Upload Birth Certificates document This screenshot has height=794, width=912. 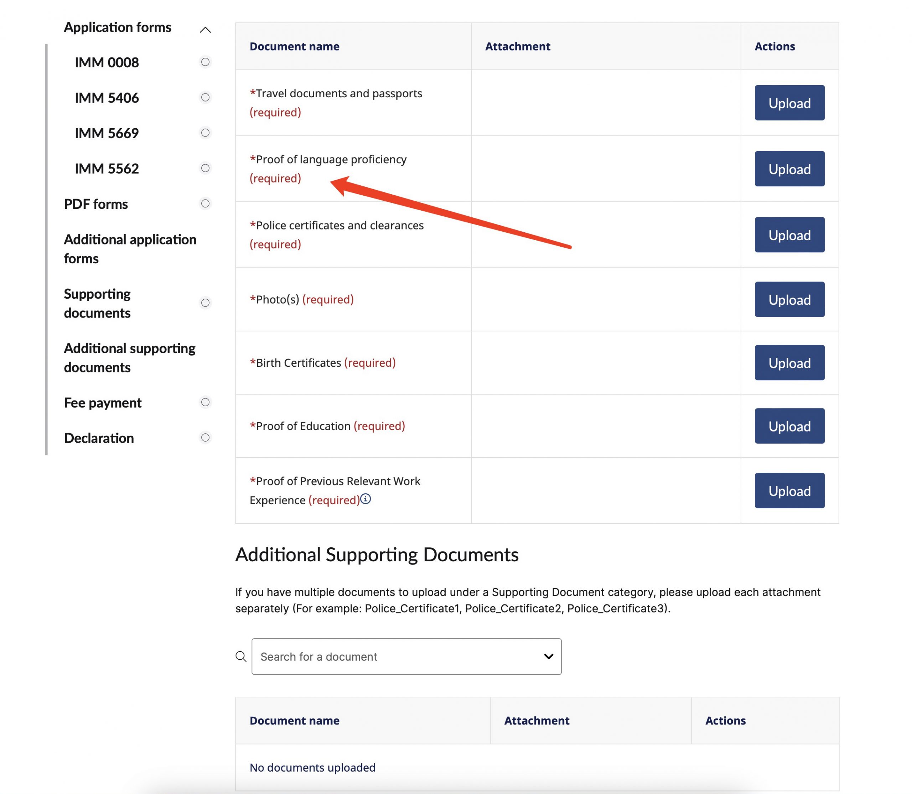[789, 363]
